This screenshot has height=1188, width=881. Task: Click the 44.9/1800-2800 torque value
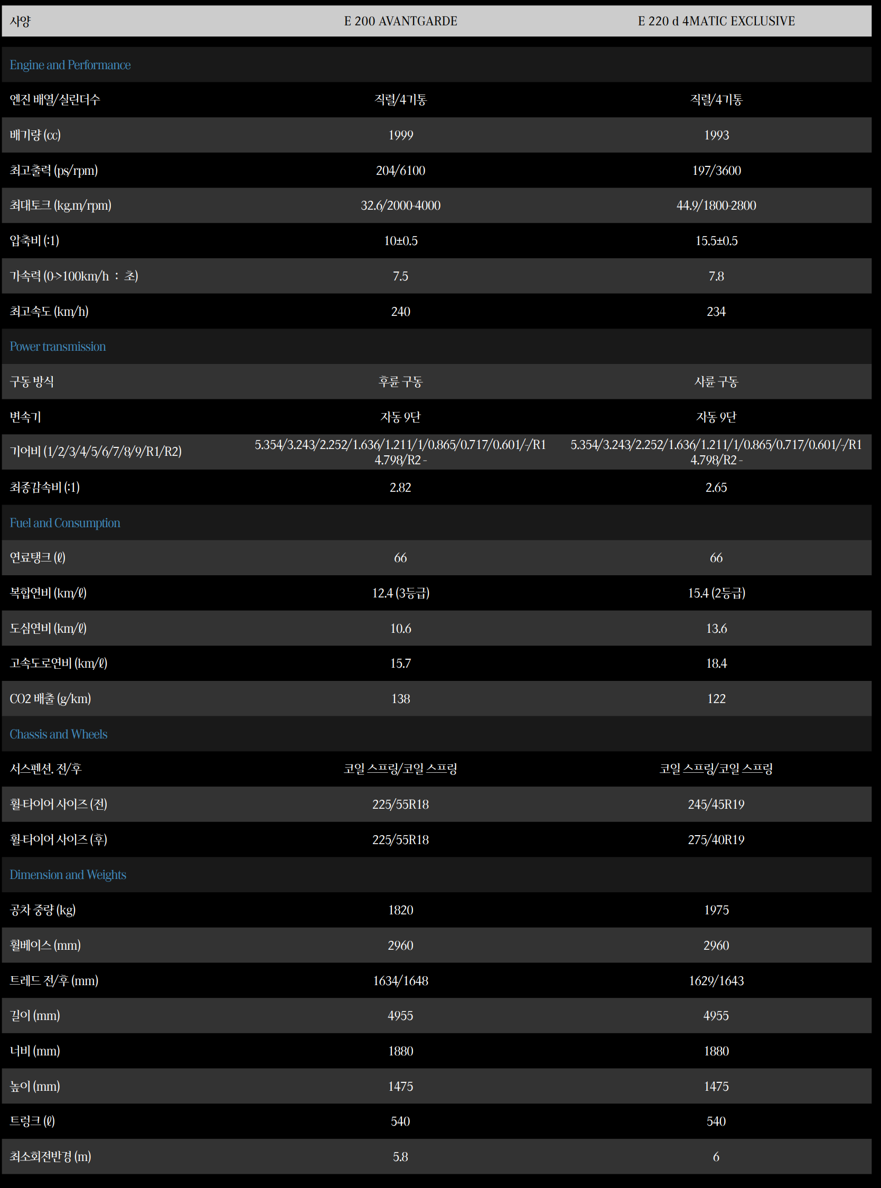click(716, 205)
